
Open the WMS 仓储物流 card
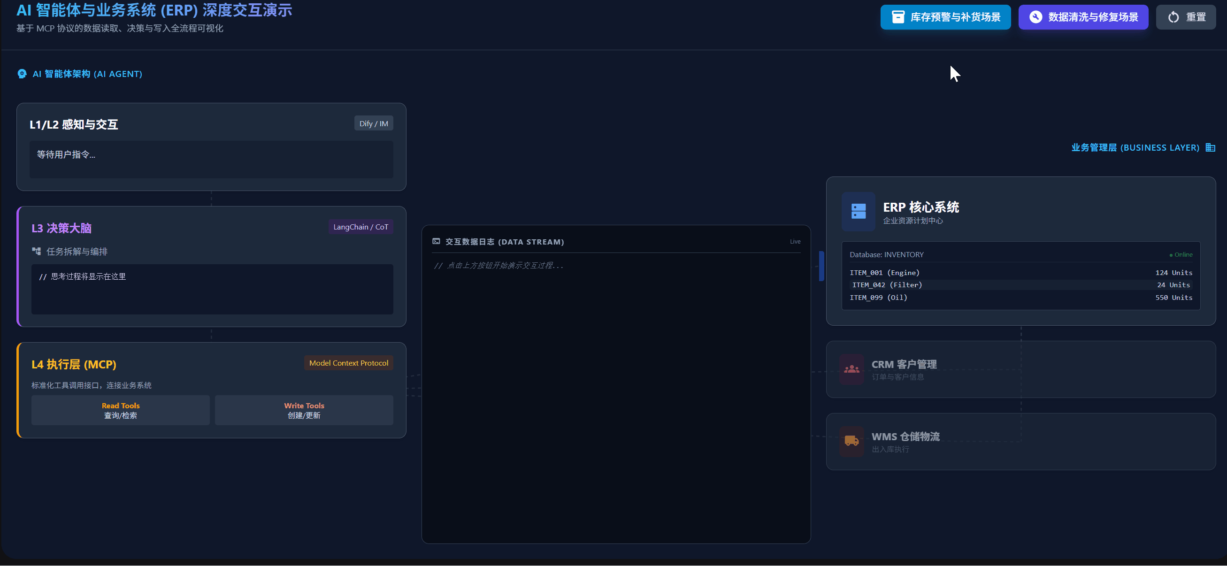(x=1020, y=442)
